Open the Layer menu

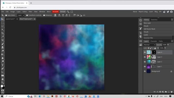(18, 12)
